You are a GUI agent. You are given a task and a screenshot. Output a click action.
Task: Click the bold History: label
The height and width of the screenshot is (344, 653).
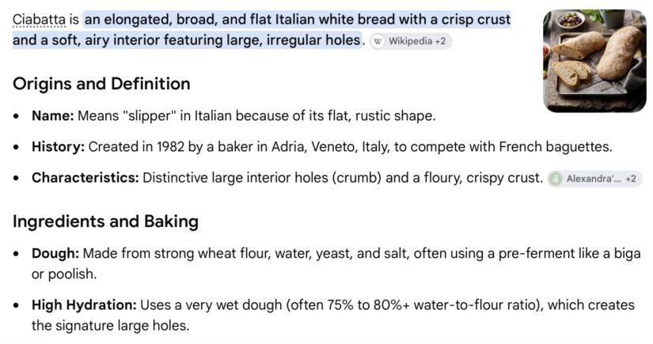59,147
